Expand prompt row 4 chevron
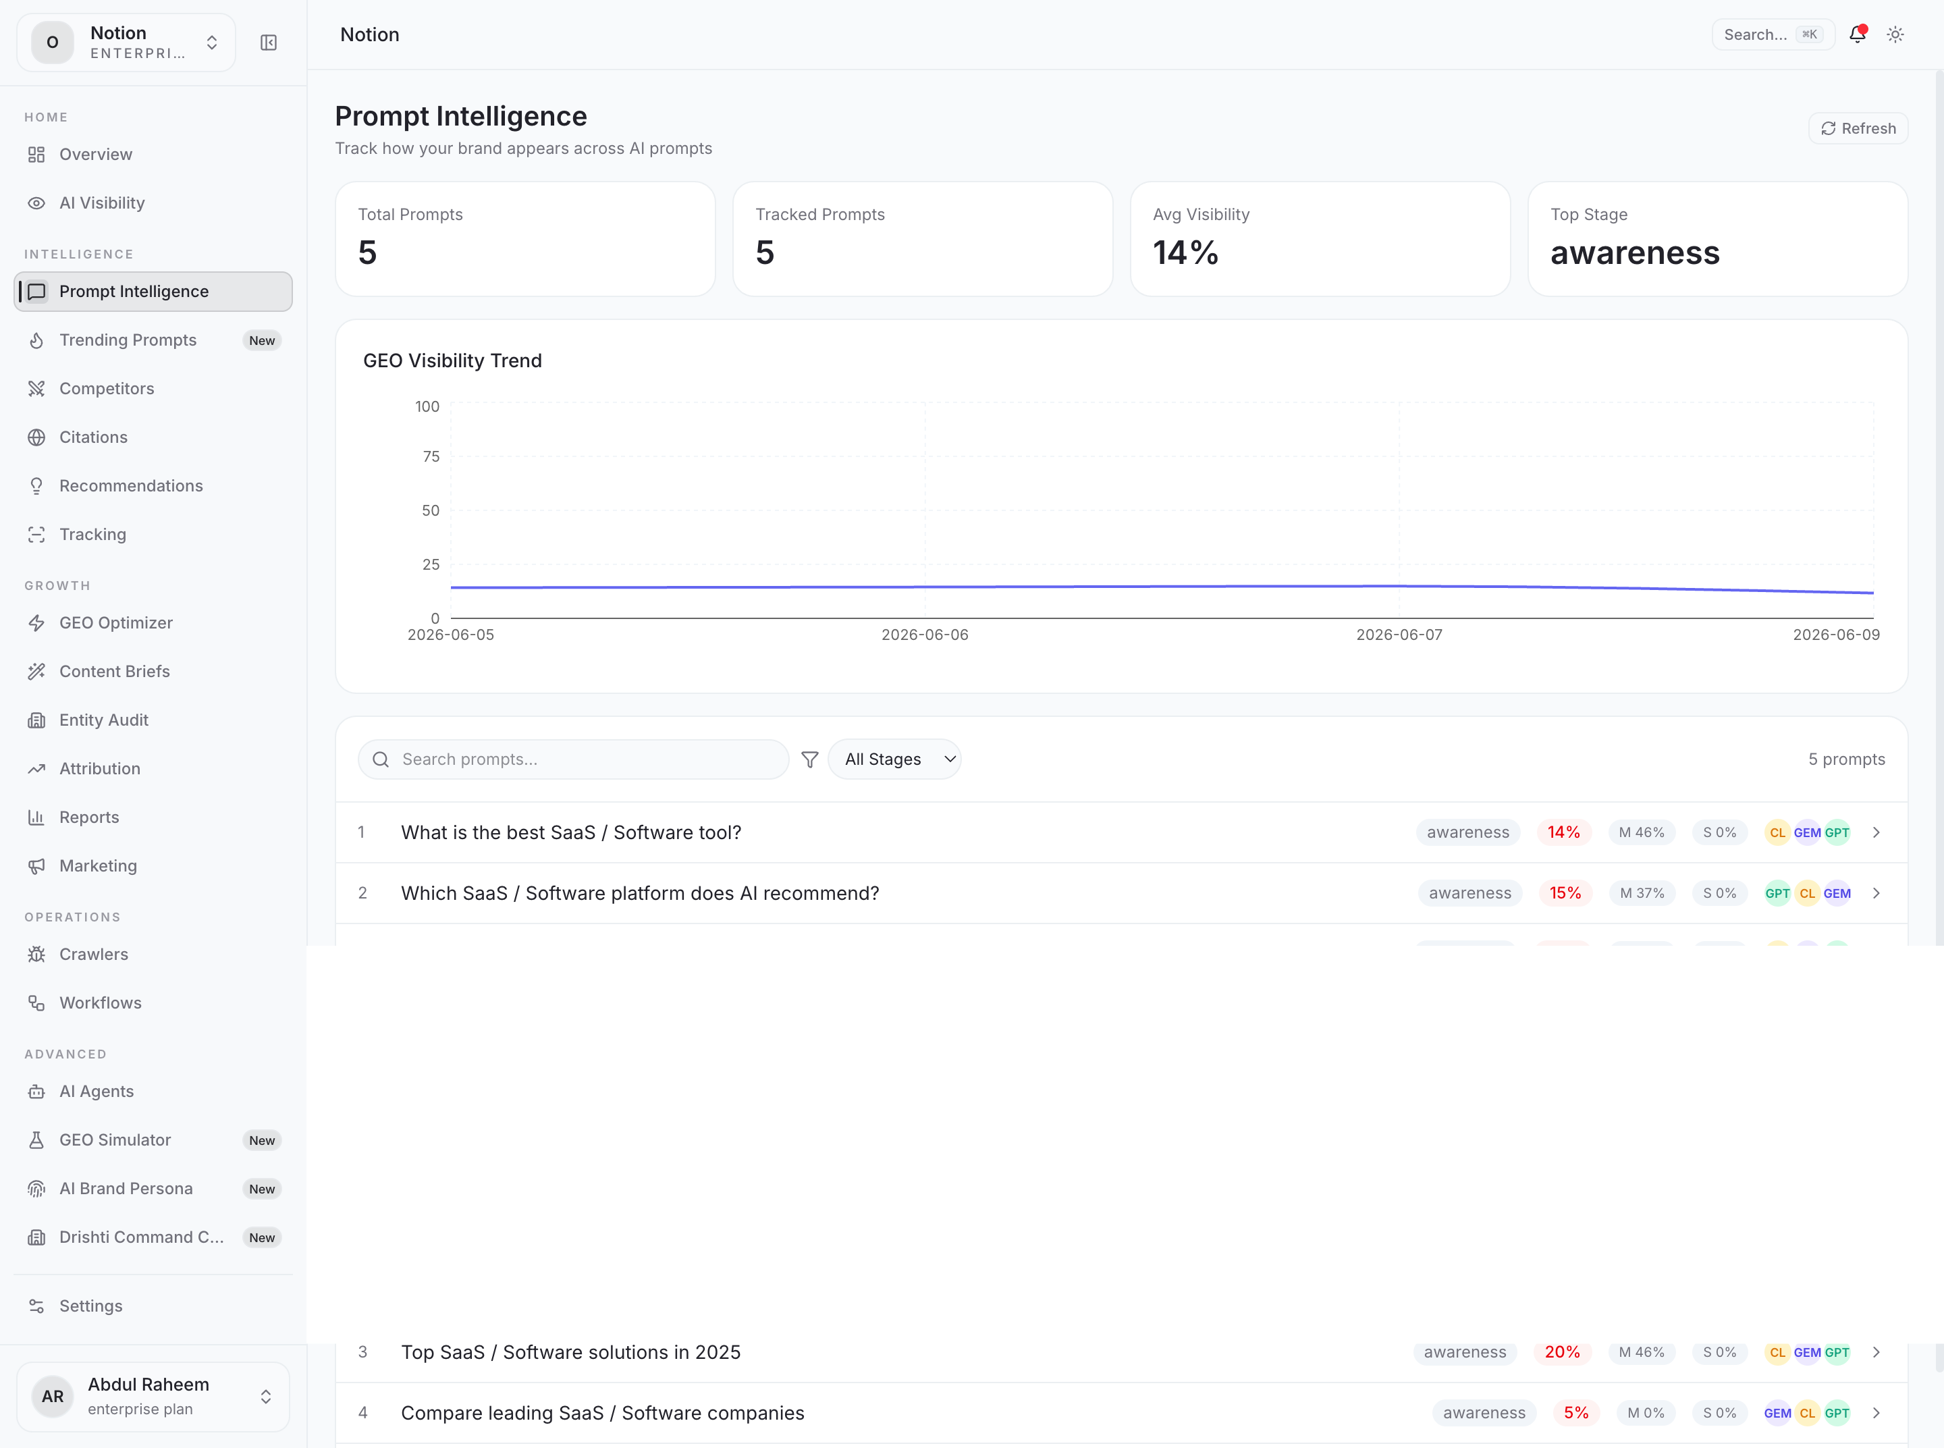The image size is (1944, 1448). (x=1877, y=1413)
